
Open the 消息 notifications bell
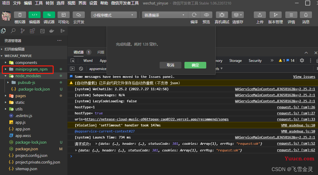coord(306,15)
